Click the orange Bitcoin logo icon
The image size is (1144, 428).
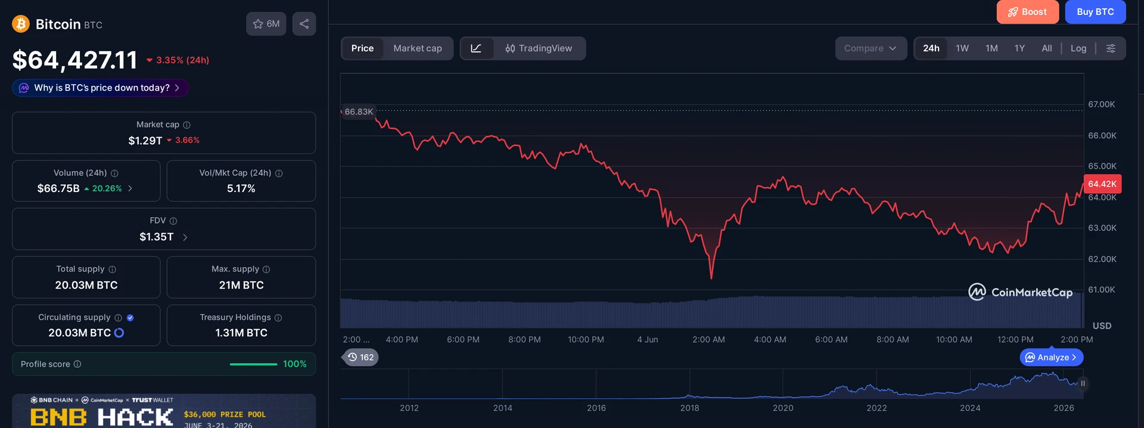click(x=21, y=24)
